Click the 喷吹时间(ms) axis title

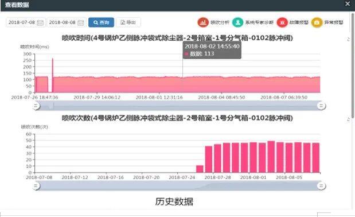tap(34, 47)
